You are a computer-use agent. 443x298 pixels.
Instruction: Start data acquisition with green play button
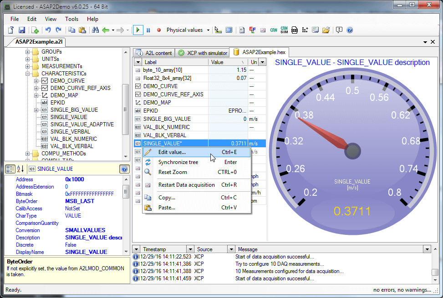(x=138, y=30)
